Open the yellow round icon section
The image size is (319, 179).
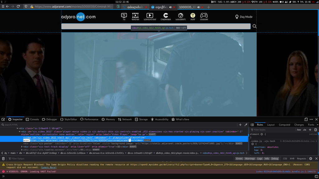[x=193, y=17]
